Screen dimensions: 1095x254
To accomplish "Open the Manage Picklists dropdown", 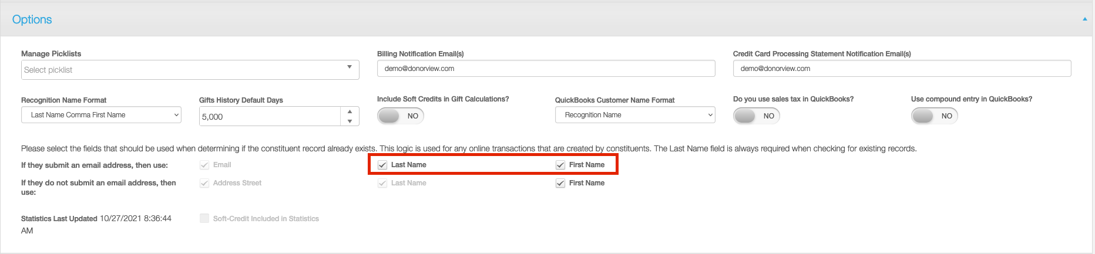I will point(190,70).
